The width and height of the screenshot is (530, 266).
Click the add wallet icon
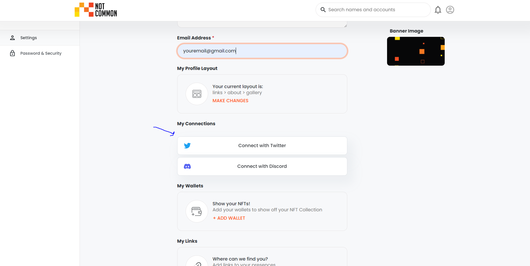point(197,211)
